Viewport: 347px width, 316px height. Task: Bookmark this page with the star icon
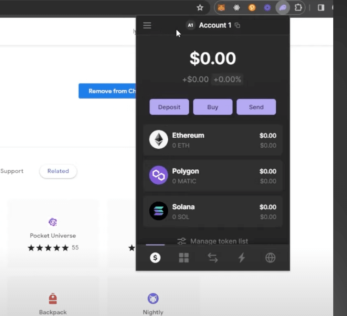(x=200, y=8)
